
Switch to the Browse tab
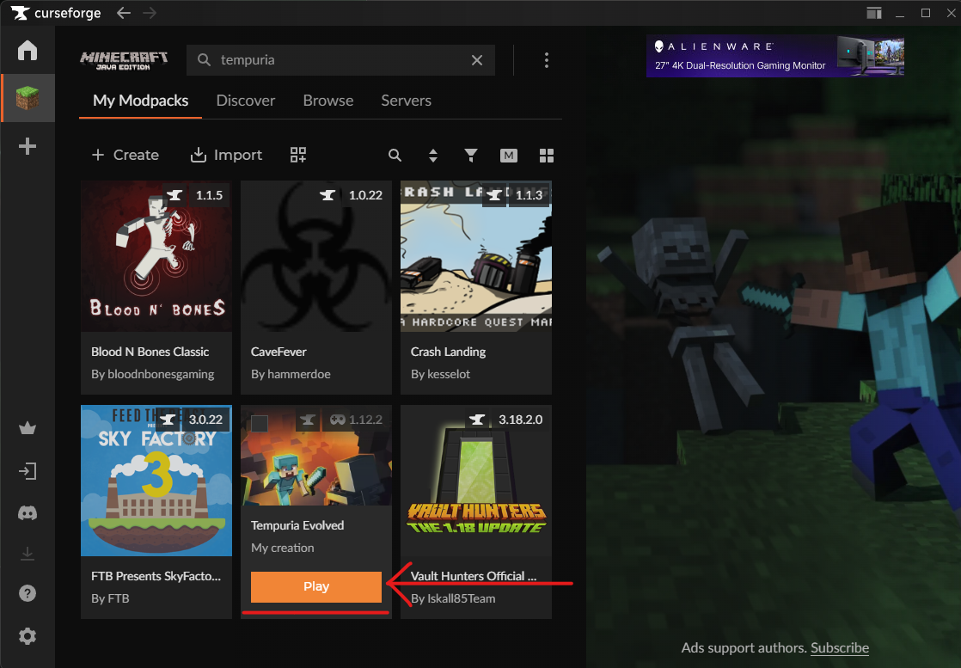[327, 101]
